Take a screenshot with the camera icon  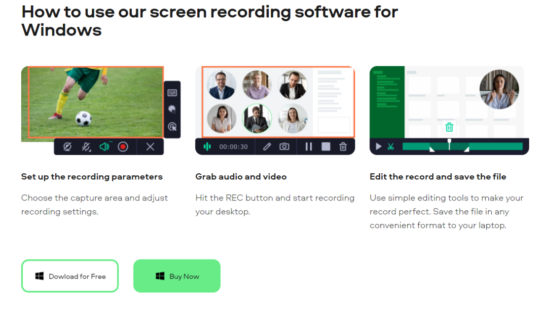284,146
